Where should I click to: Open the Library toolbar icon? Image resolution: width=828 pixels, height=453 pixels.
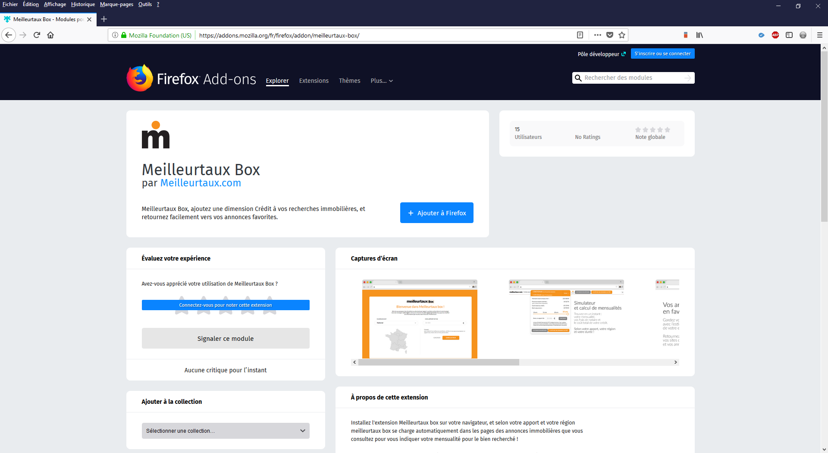pos(699,35)
